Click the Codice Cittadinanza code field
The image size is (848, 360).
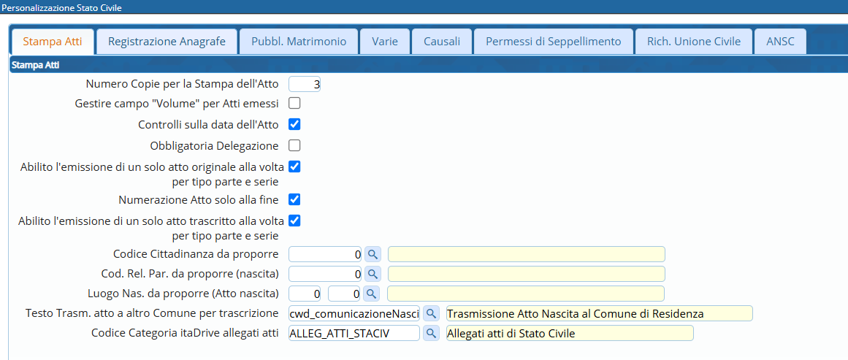326,254
